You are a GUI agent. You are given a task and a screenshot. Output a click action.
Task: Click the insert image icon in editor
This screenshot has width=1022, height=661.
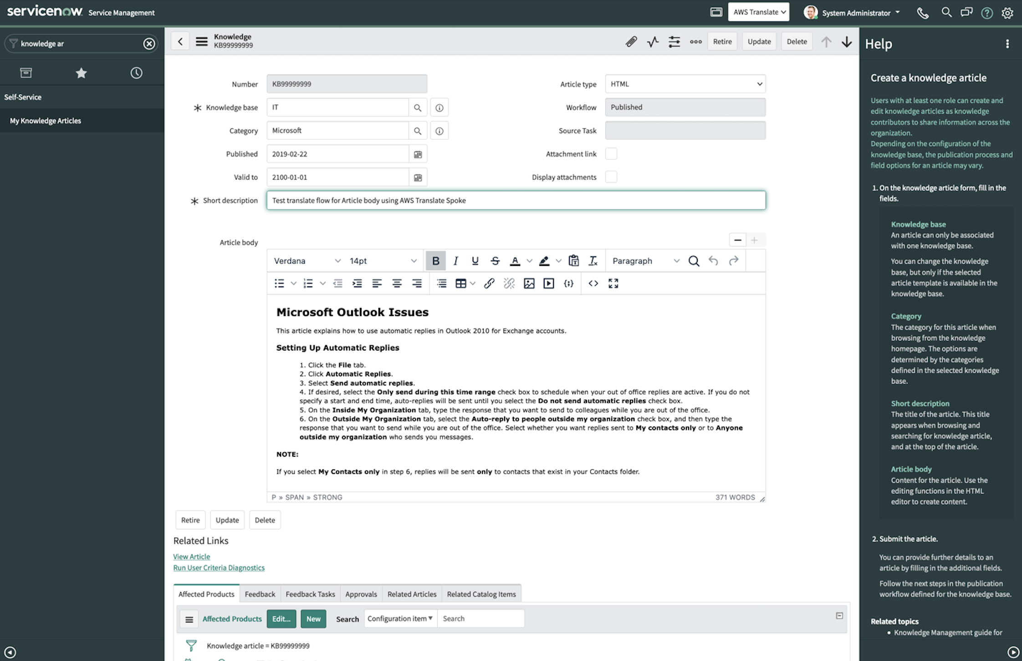pos(529,284)
